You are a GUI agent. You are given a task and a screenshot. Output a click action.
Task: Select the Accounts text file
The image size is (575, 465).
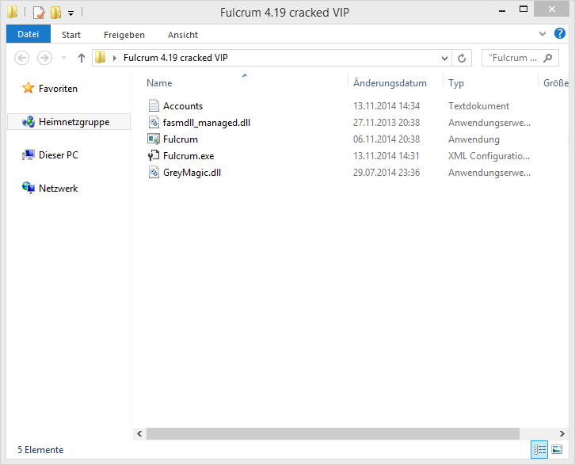tap(183, 106)
